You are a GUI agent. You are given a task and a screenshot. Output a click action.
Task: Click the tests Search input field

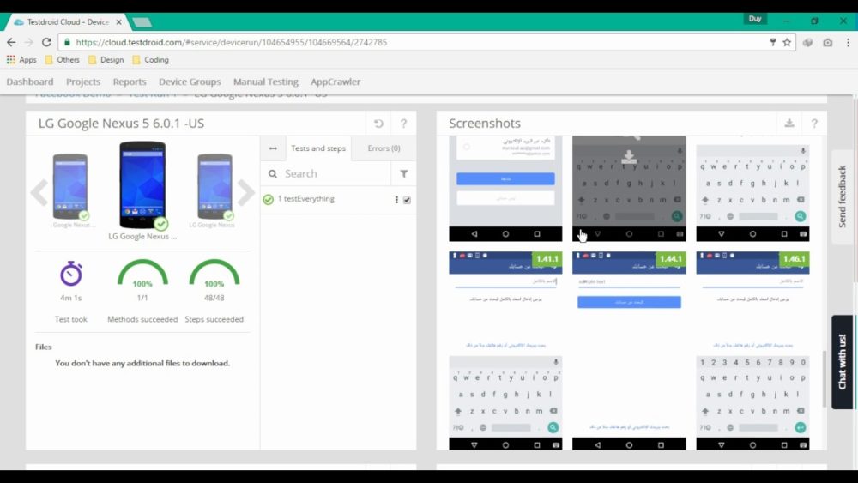pos(330,173)
